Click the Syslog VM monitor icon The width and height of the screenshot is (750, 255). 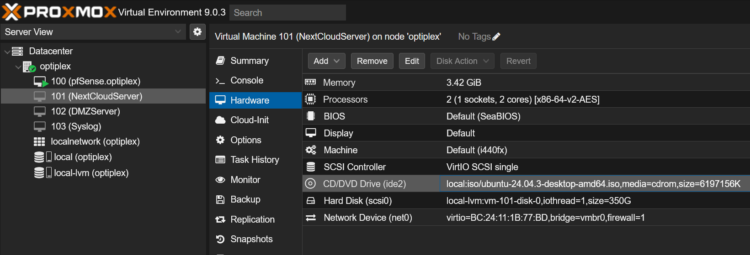click(x=40, y=127)
